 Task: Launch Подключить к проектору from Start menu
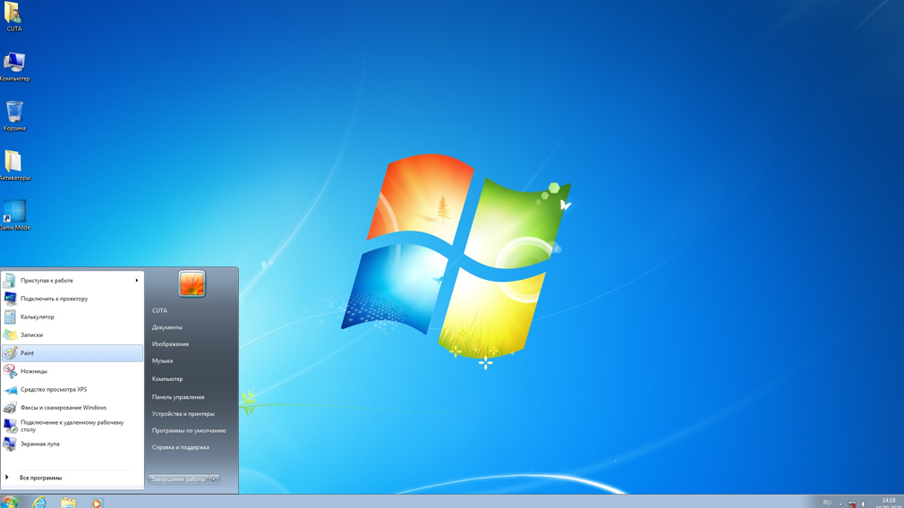pos(72,299)
